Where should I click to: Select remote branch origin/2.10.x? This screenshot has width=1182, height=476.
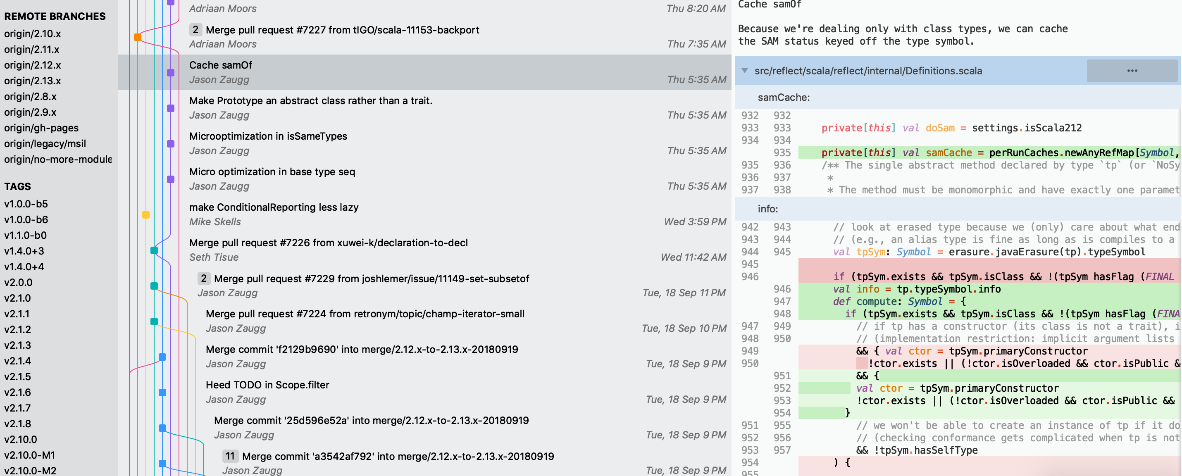pyautogui.click(x=33, y=33)
